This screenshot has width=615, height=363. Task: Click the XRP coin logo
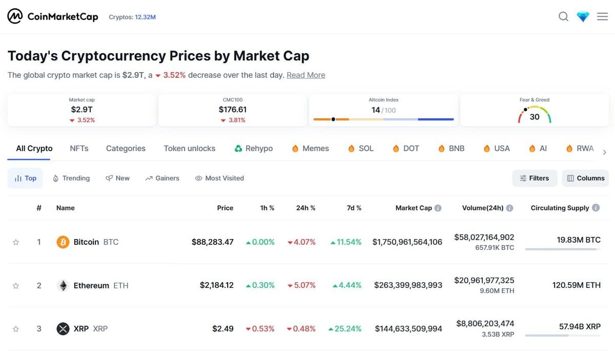(63, 329)
